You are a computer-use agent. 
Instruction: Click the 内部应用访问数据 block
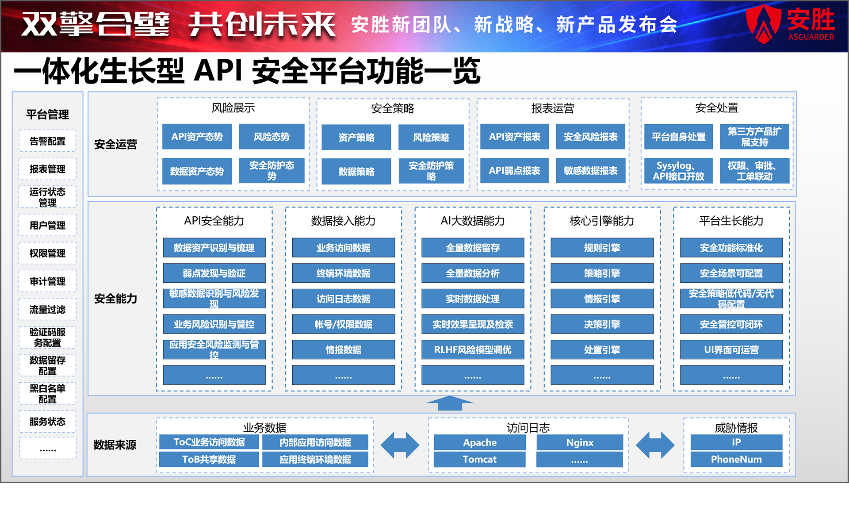click(x=315, y=442)
